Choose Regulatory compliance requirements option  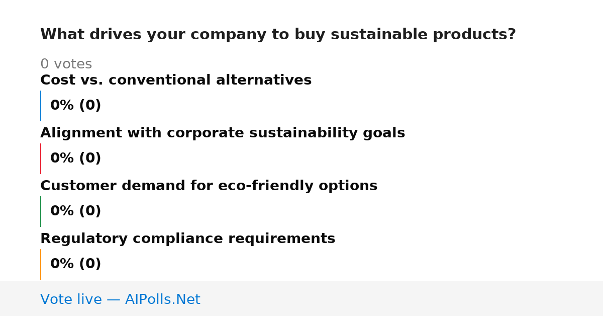click(187, 239)
